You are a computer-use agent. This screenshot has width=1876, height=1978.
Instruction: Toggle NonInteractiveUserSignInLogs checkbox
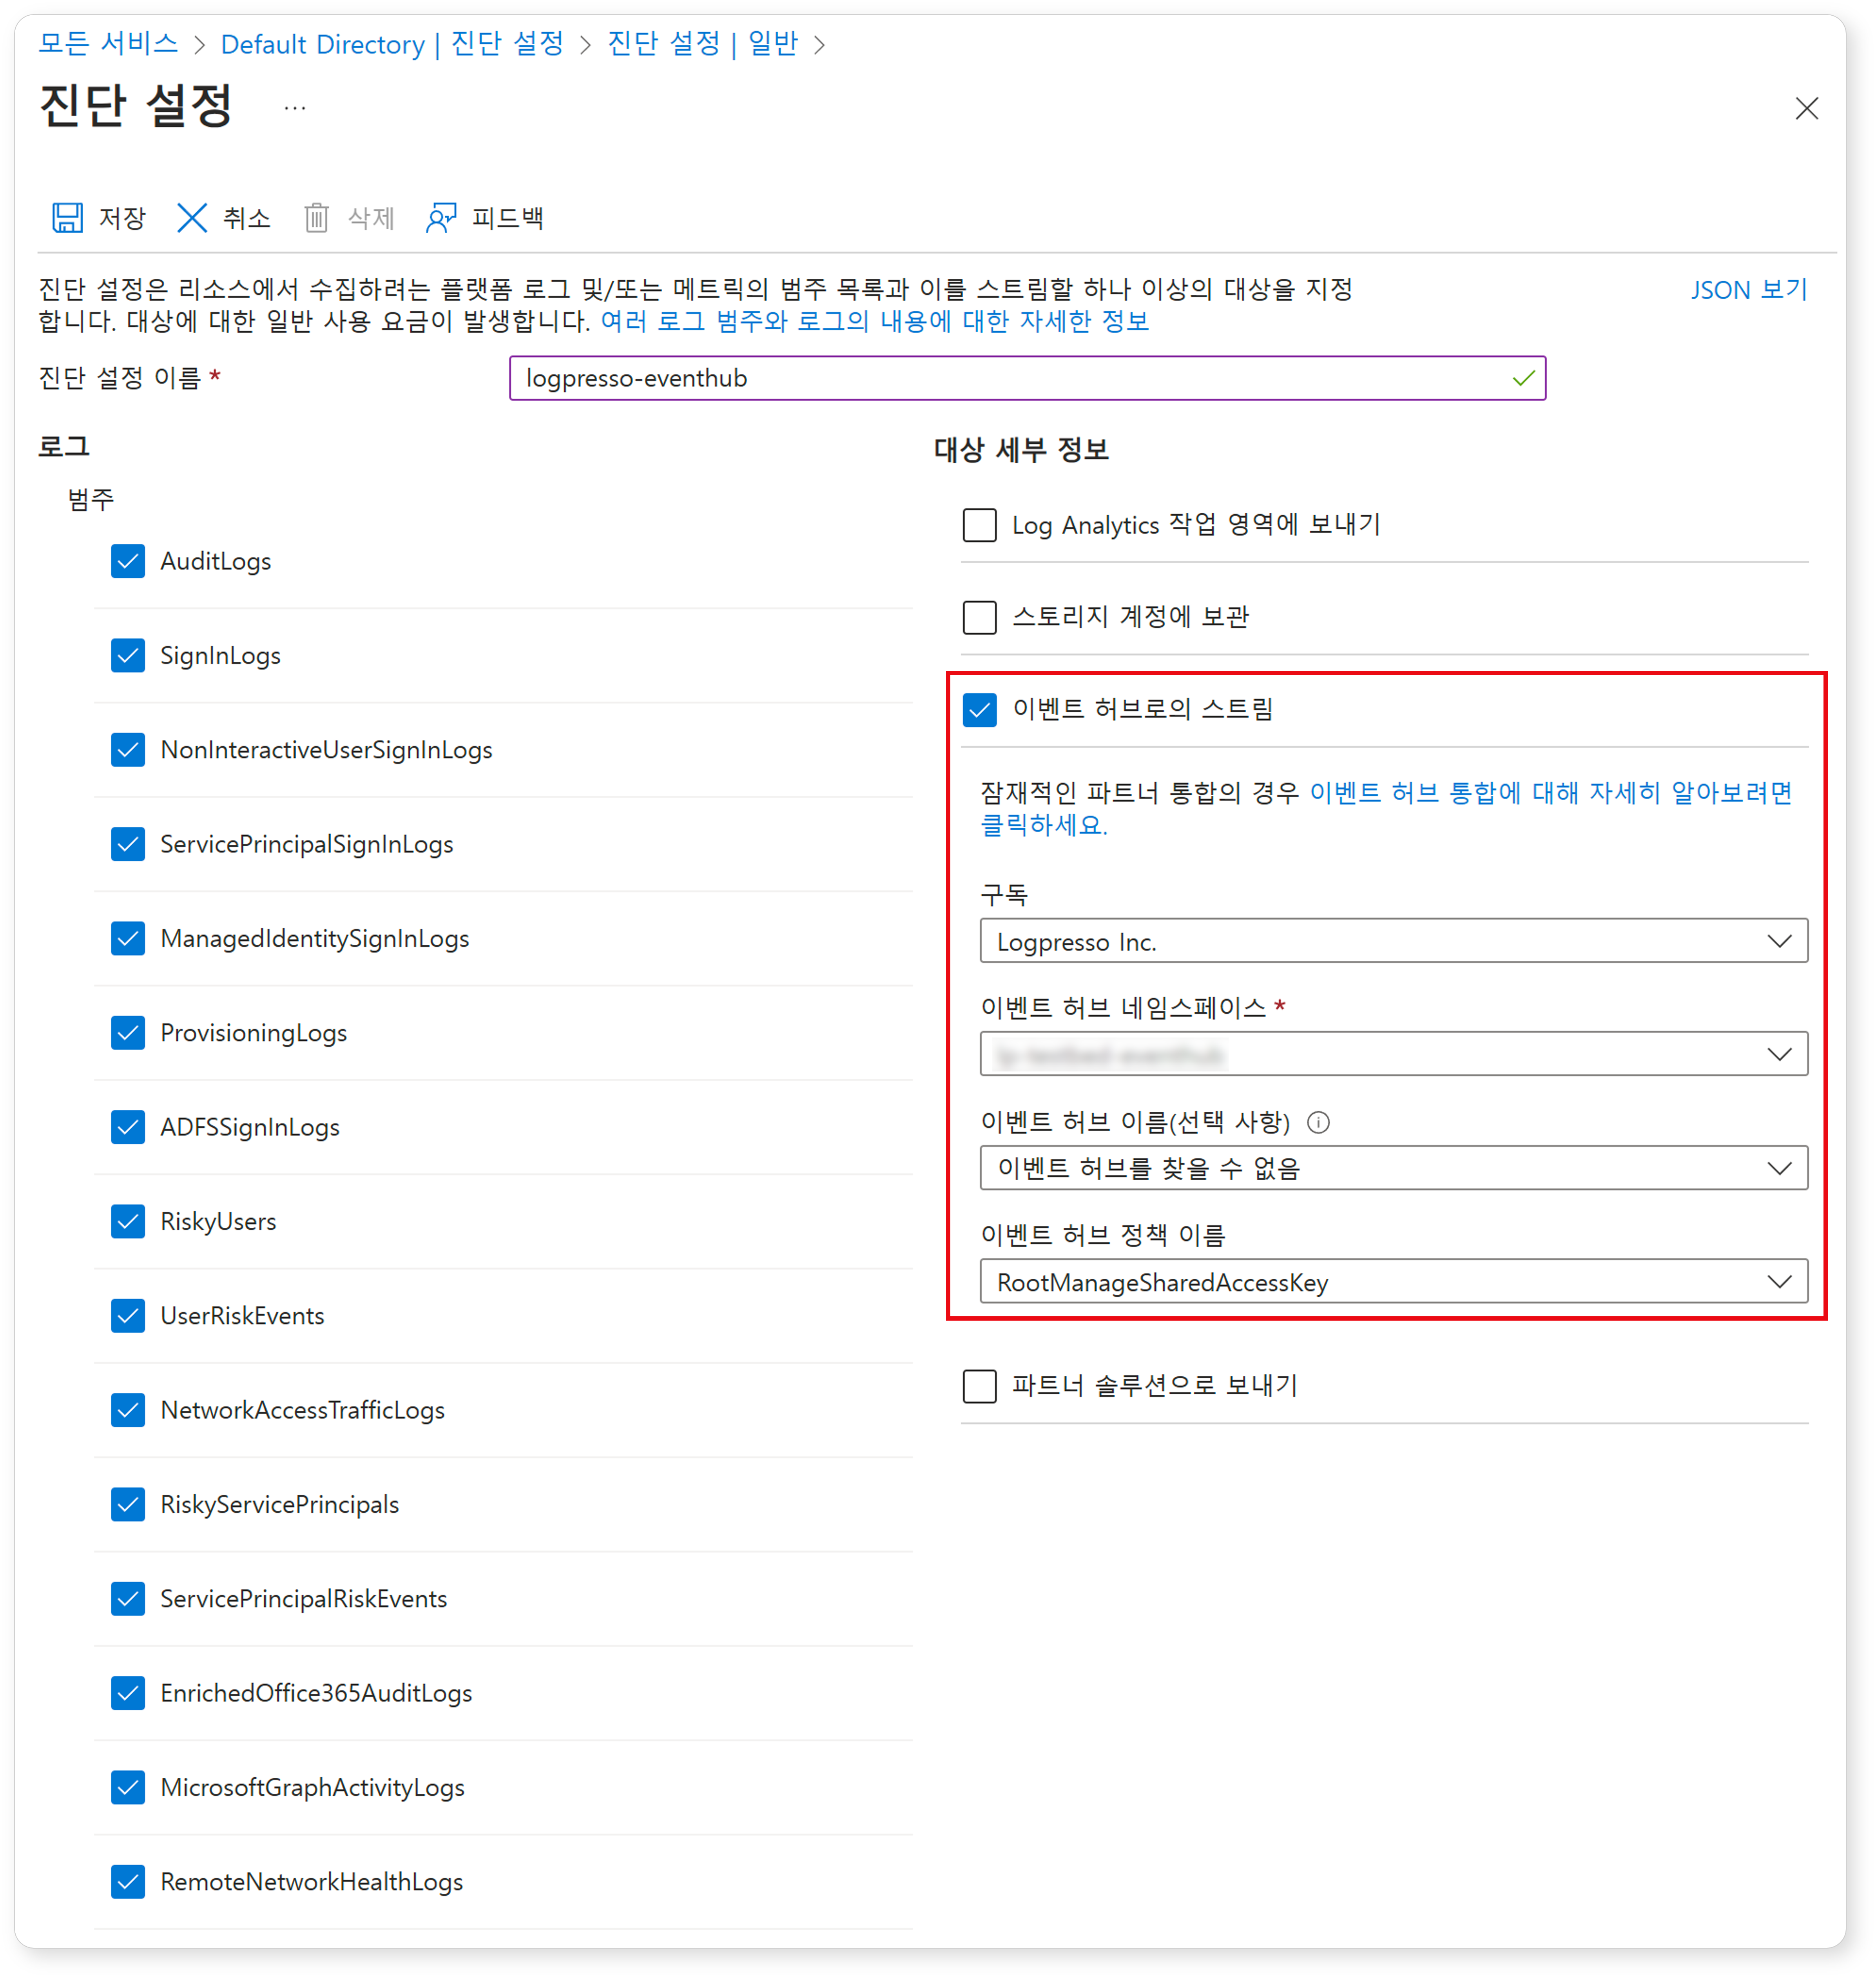[x=128, y=749]
